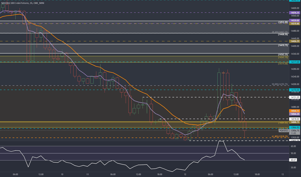Image resolution: width=301 pixels, height=177 pixels.
Task: Select the orange 14060.75 moving average label
Action: pos(295,111)
